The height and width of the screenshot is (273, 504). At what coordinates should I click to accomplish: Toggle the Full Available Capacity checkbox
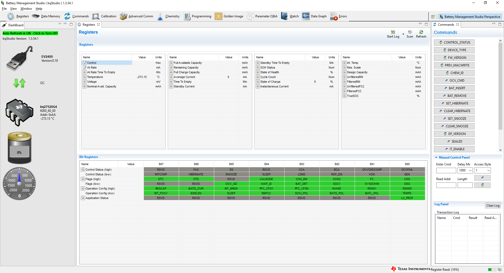coord(171,63)
